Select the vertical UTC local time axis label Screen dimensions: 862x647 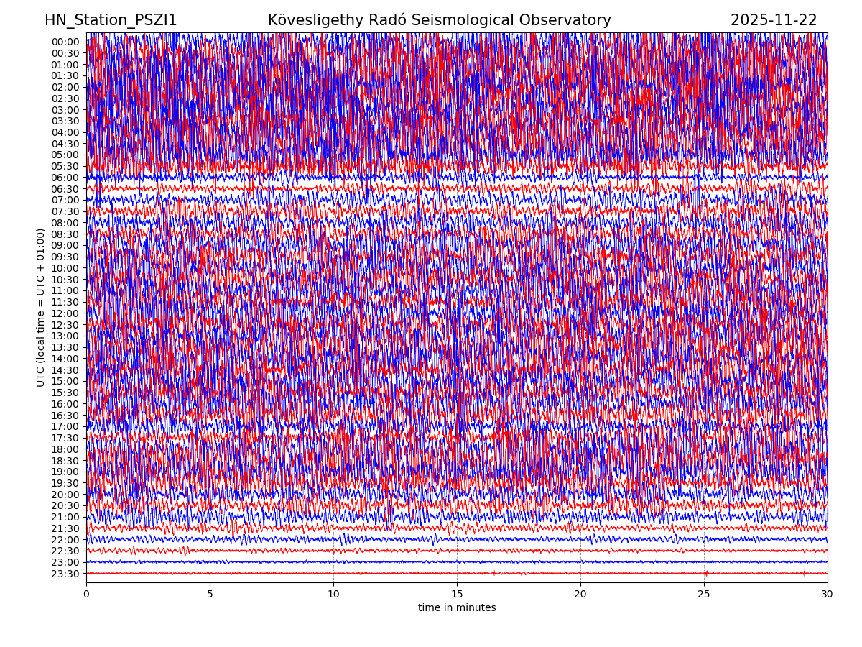point(41,308)
